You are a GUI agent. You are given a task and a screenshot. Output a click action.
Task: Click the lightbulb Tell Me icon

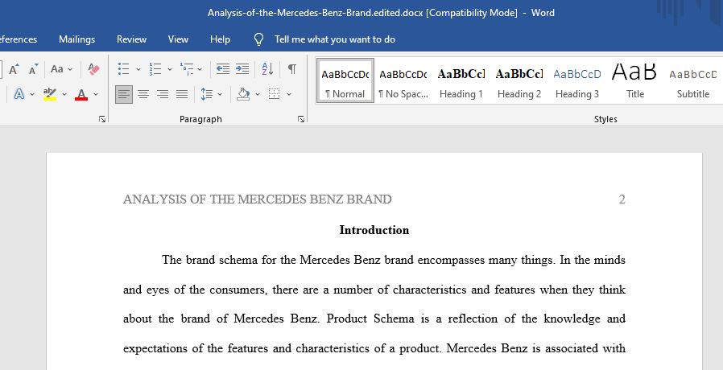coord(258,39)
